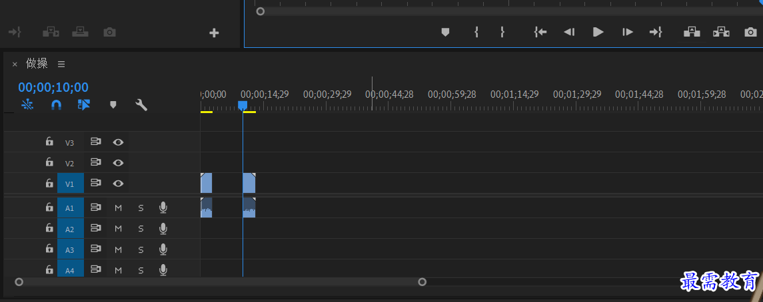Click the 00;00;10;00 playhead timecode
Viewport: 763px width, 302px height.
pos(53,87)
